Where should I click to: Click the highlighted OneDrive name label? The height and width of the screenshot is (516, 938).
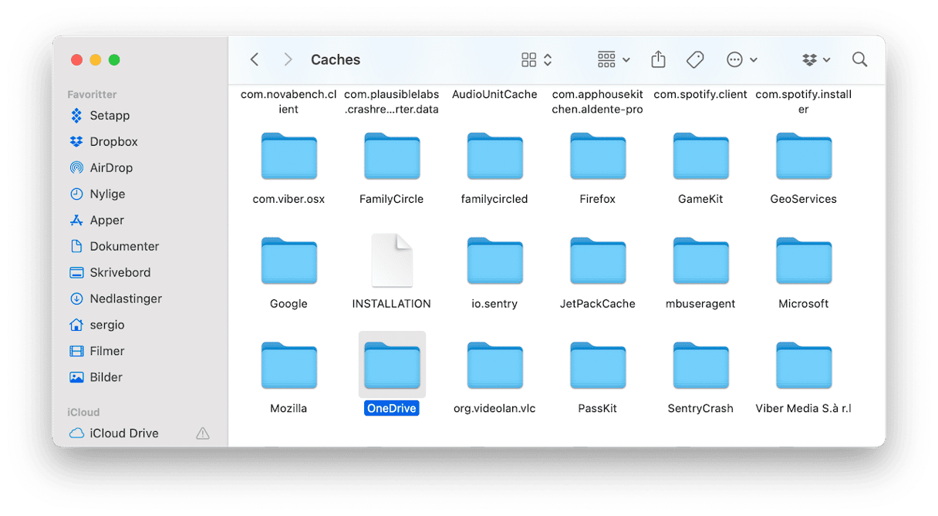392,409
